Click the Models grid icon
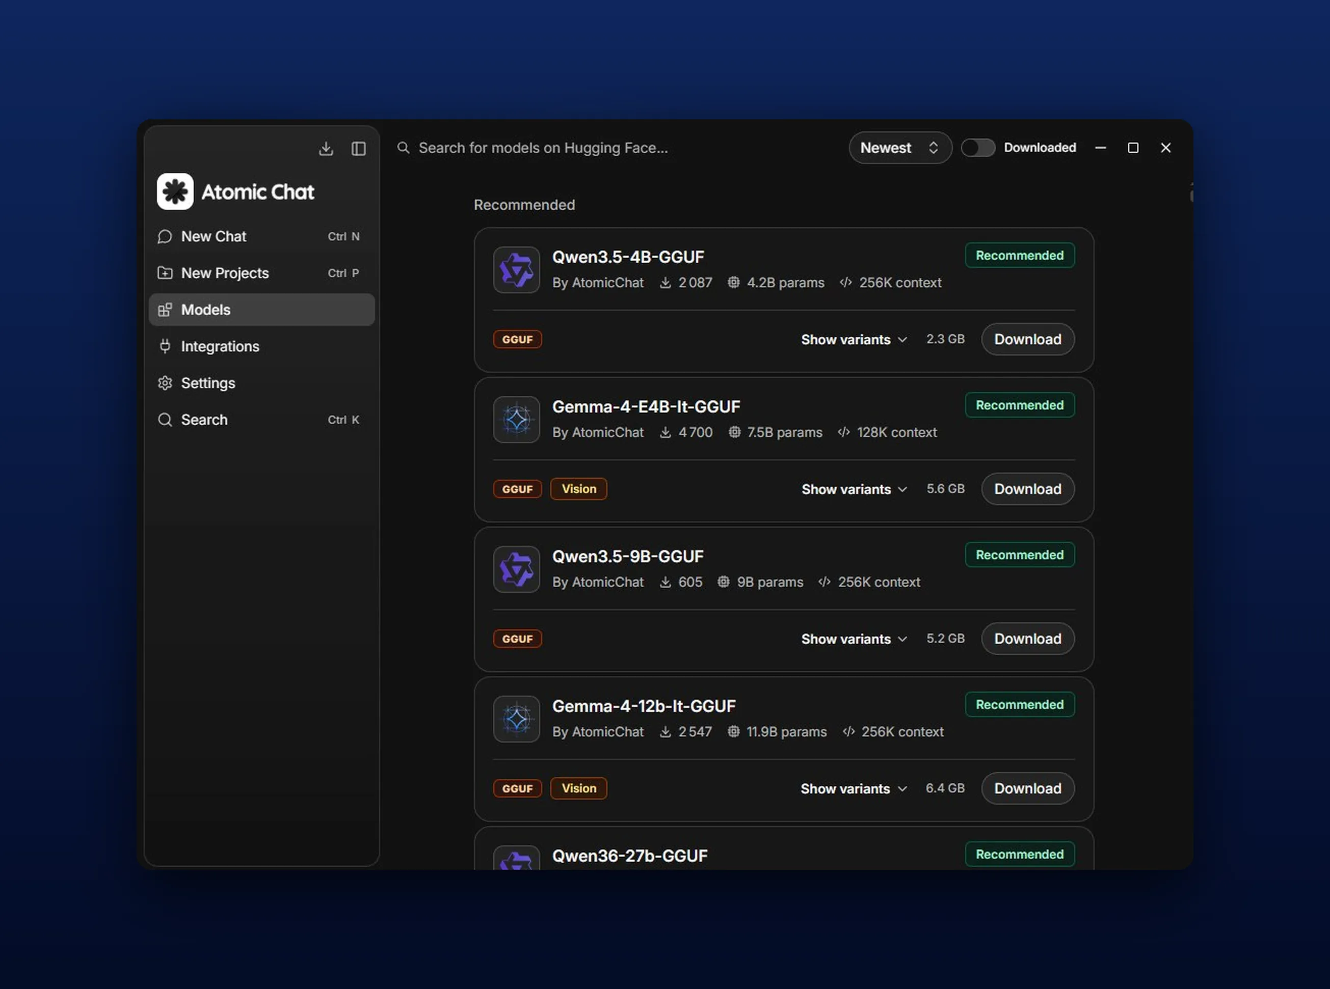The height and width of the screenshot is (989, 1330). pyautogui.click(x=165, y=310)
